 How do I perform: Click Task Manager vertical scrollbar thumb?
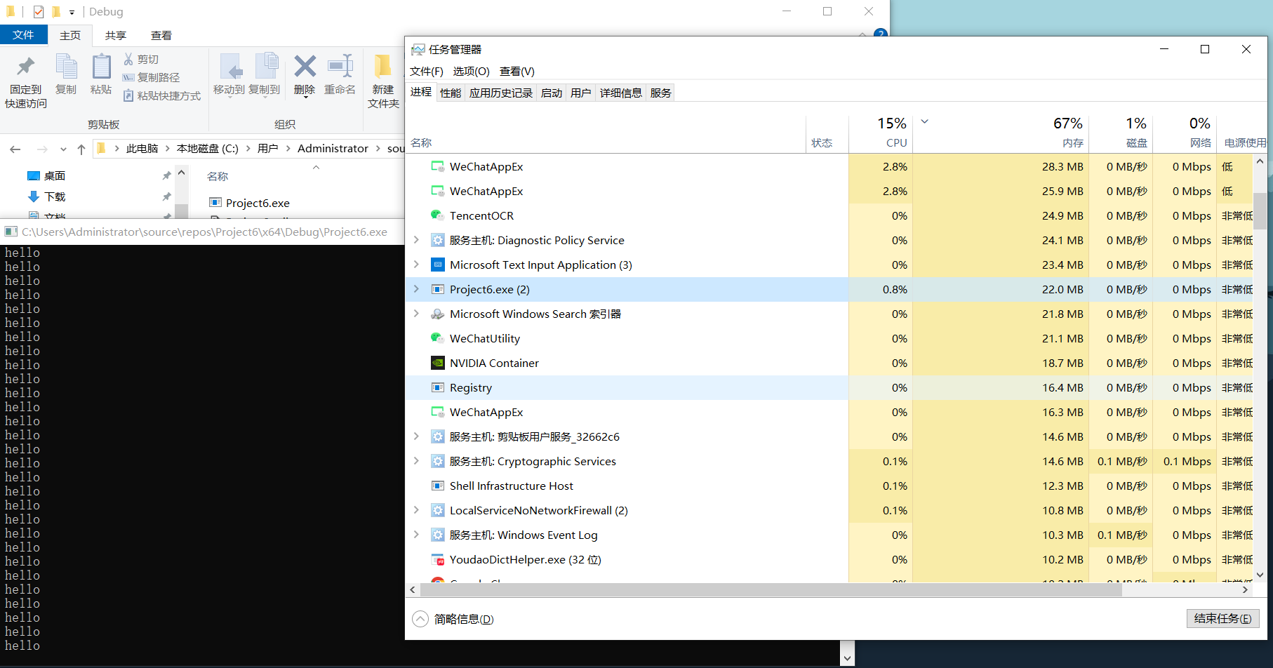(x=1260, y=211)
